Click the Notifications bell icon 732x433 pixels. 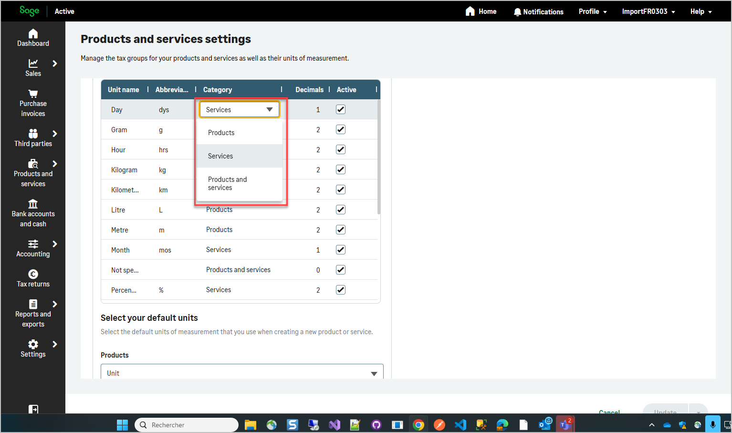click(x=517, y=11)
